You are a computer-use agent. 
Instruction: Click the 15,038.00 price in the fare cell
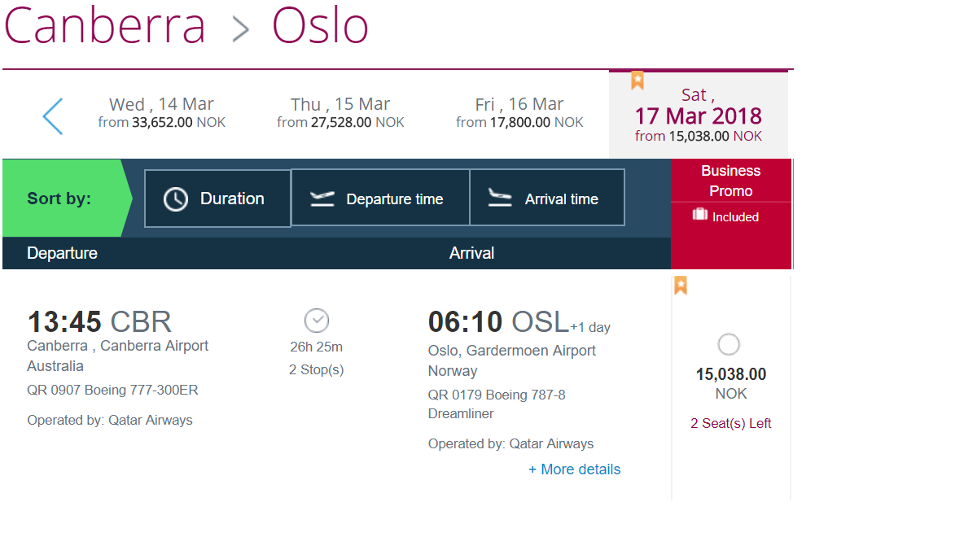click(731, 374)
